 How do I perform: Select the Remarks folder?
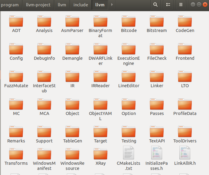(x=16, y=135)
